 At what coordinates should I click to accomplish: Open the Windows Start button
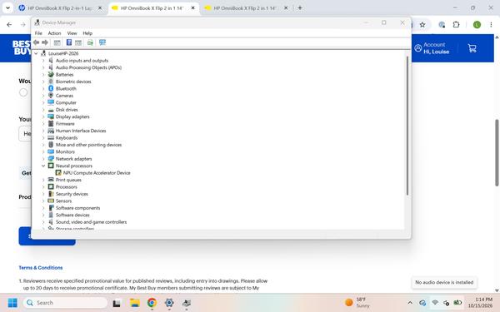coord(12,303)
